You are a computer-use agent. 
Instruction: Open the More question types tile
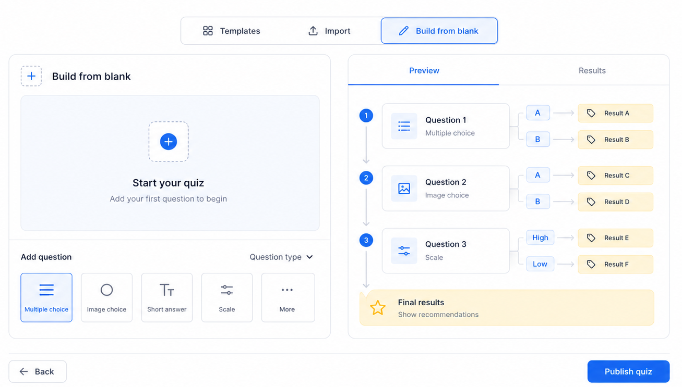coord(288,297)
